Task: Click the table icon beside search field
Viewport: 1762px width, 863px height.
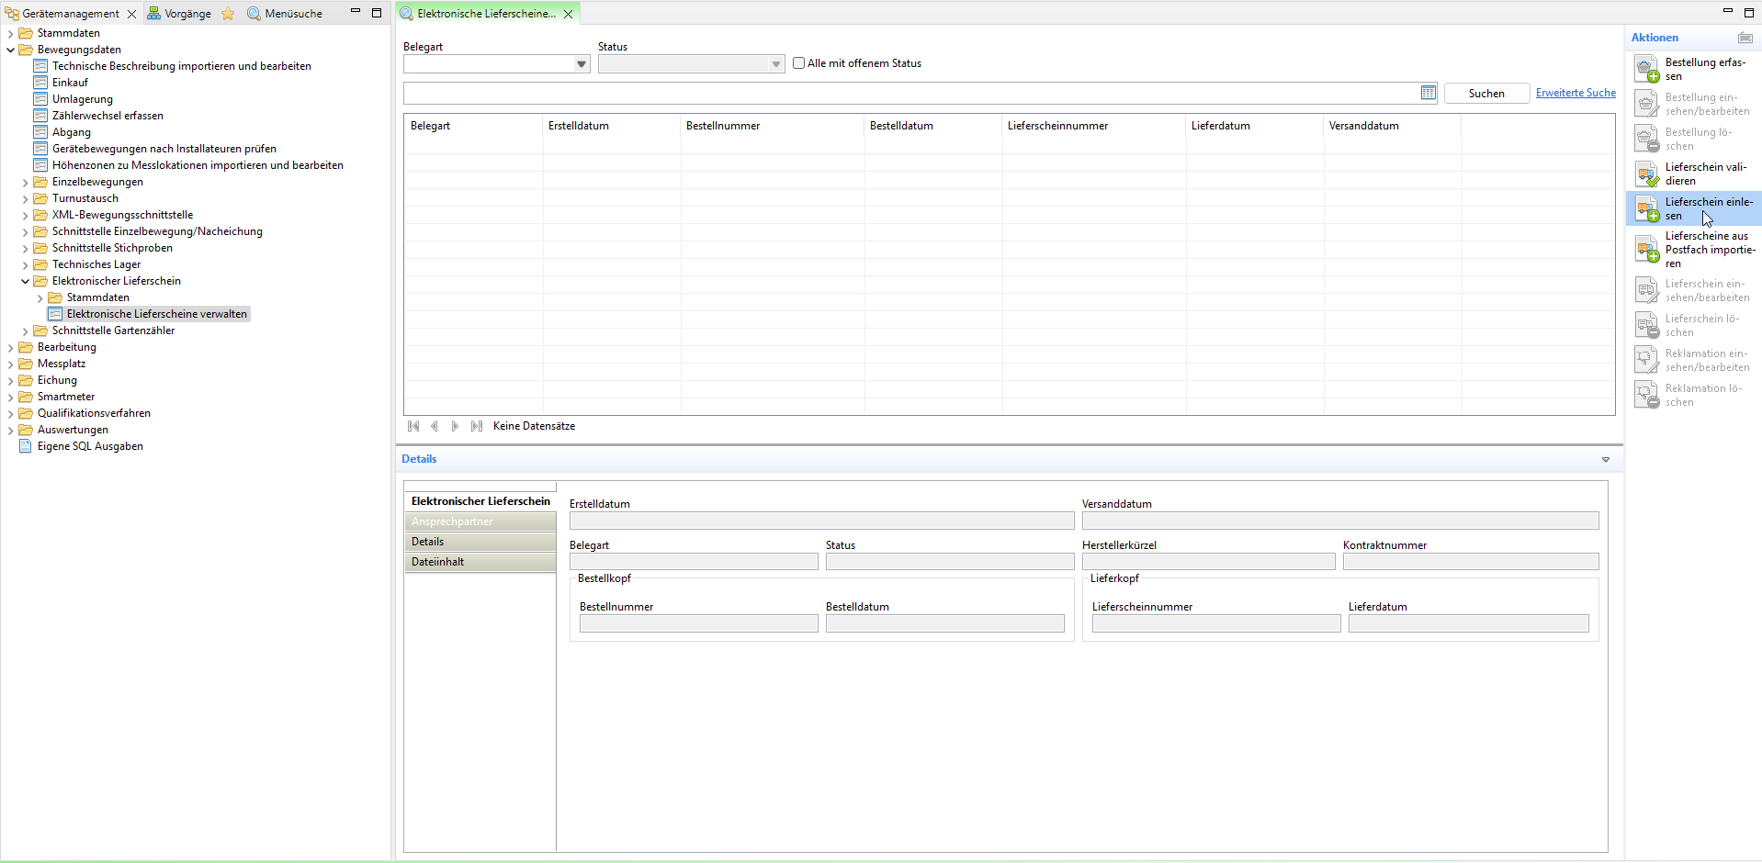Action: tap(1428, 93)
